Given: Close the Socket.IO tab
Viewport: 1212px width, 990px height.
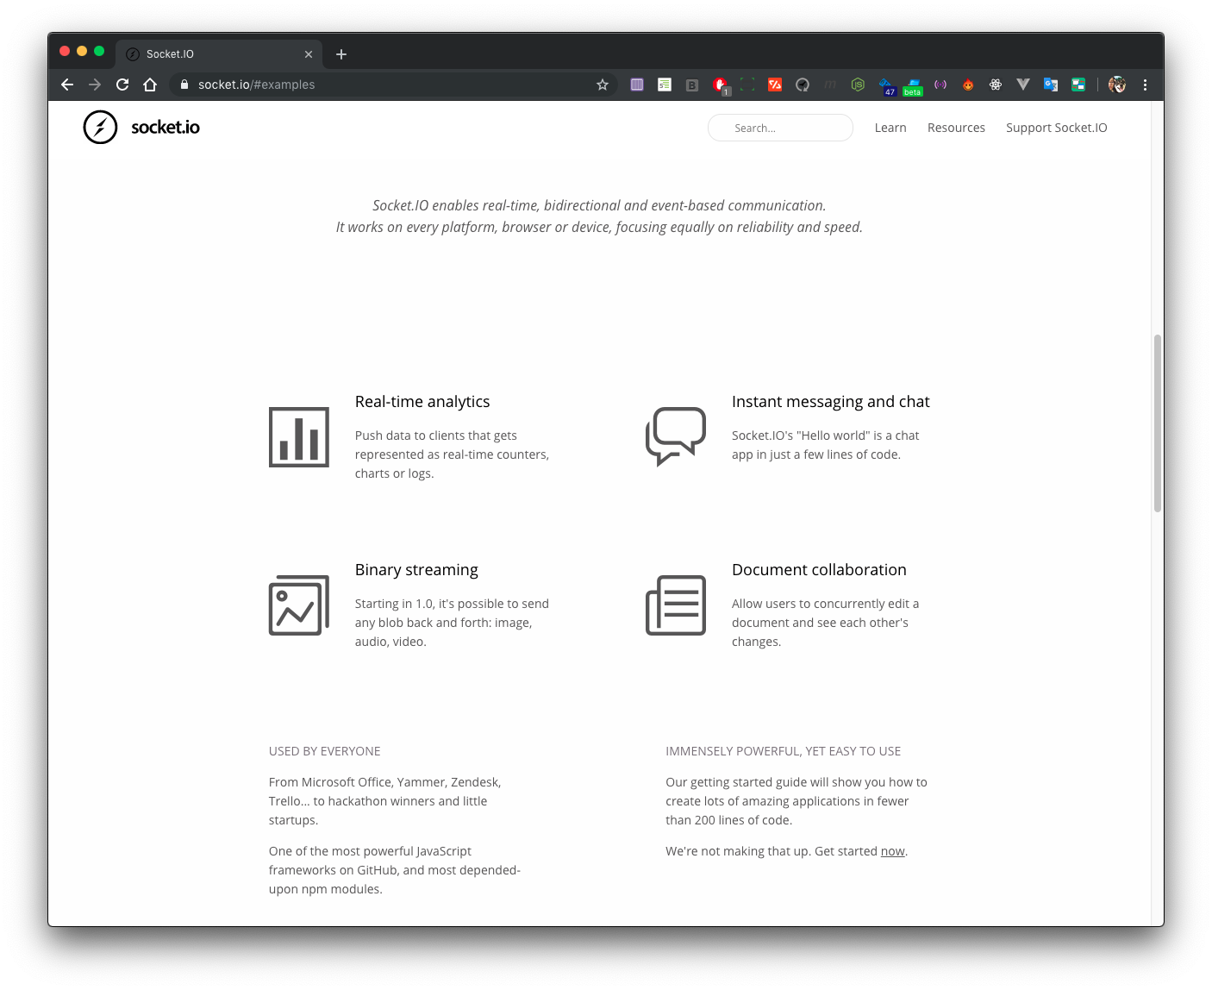Looking at the screenshot, I should pos(309,54).
